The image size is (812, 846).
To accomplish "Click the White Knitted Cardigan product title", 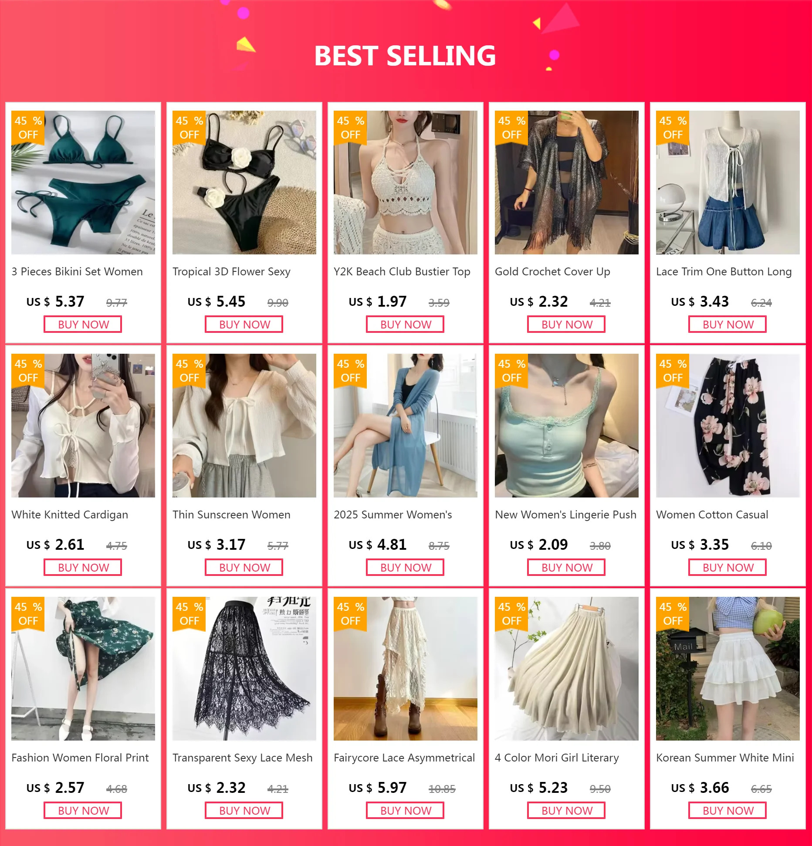I will click(70, 515).
